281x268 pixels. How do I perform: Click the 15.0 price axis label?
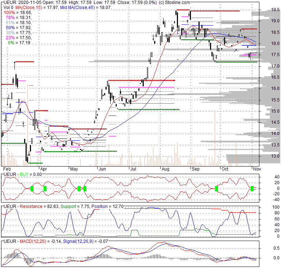[275, 111]
